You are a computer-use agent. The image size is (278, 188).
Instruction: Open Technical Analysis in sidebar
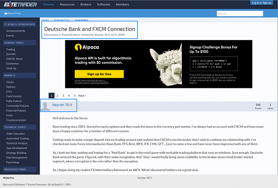pyautogui.click(x=17, y=143)
